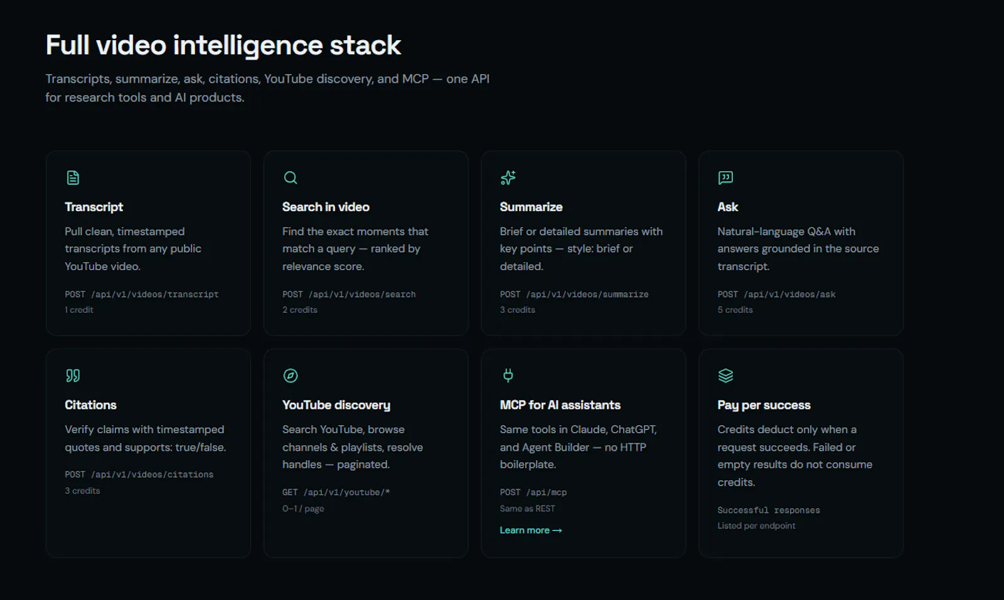Click the 'Successful responses' text
This screenshot has width=1004, height=600.
pos(769,510)
